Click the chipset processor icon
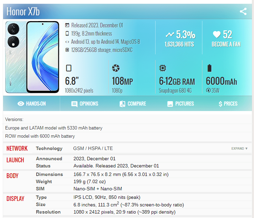Image resolution: width=254 pixels, height=218 pixels. point(163,68)
